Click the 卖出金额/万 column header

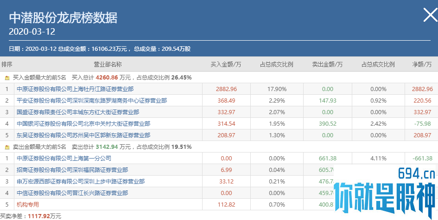327,65
